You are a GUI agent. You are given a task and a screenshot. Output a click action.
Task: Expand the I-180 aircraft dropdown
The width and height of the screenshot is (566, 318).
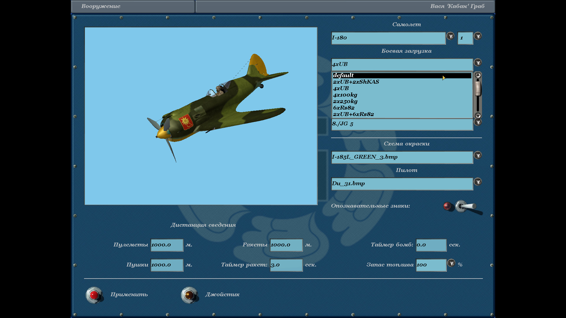pyautogui.click(x=450, y=36)
